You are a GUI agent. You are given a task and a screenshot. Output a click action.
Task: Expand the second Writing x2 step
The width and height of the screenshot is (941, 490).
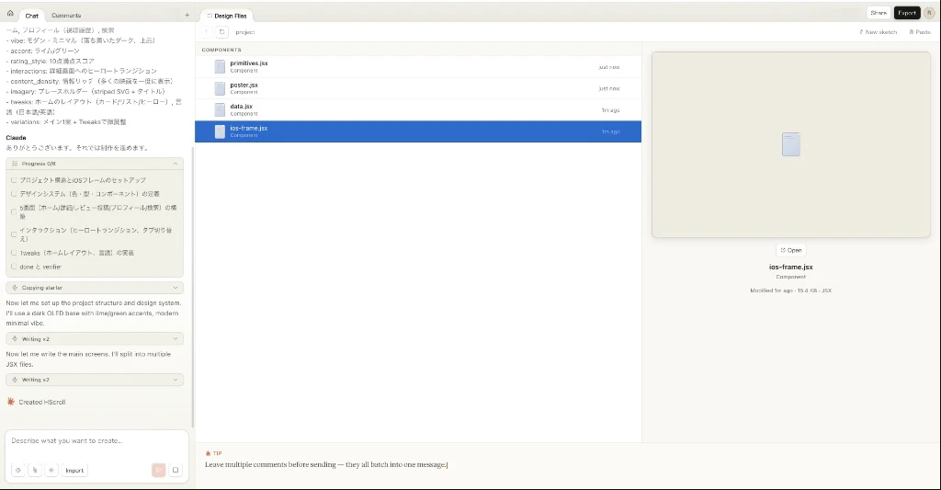(x=95, y=380)
